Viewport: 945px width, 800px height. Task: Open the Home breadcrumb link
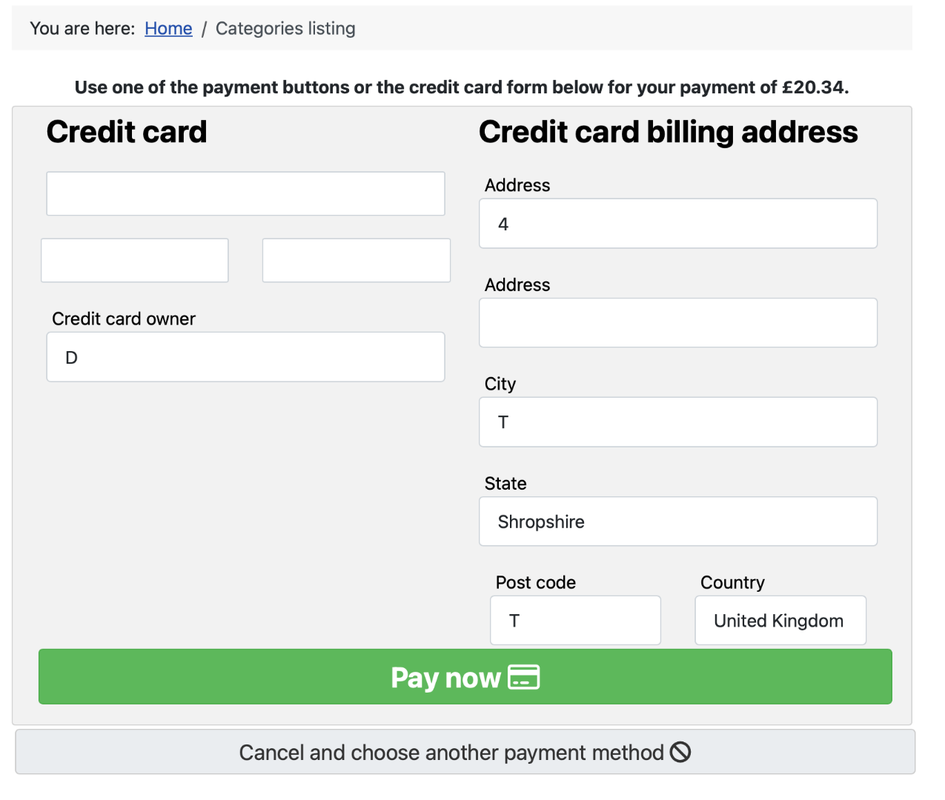168,28
